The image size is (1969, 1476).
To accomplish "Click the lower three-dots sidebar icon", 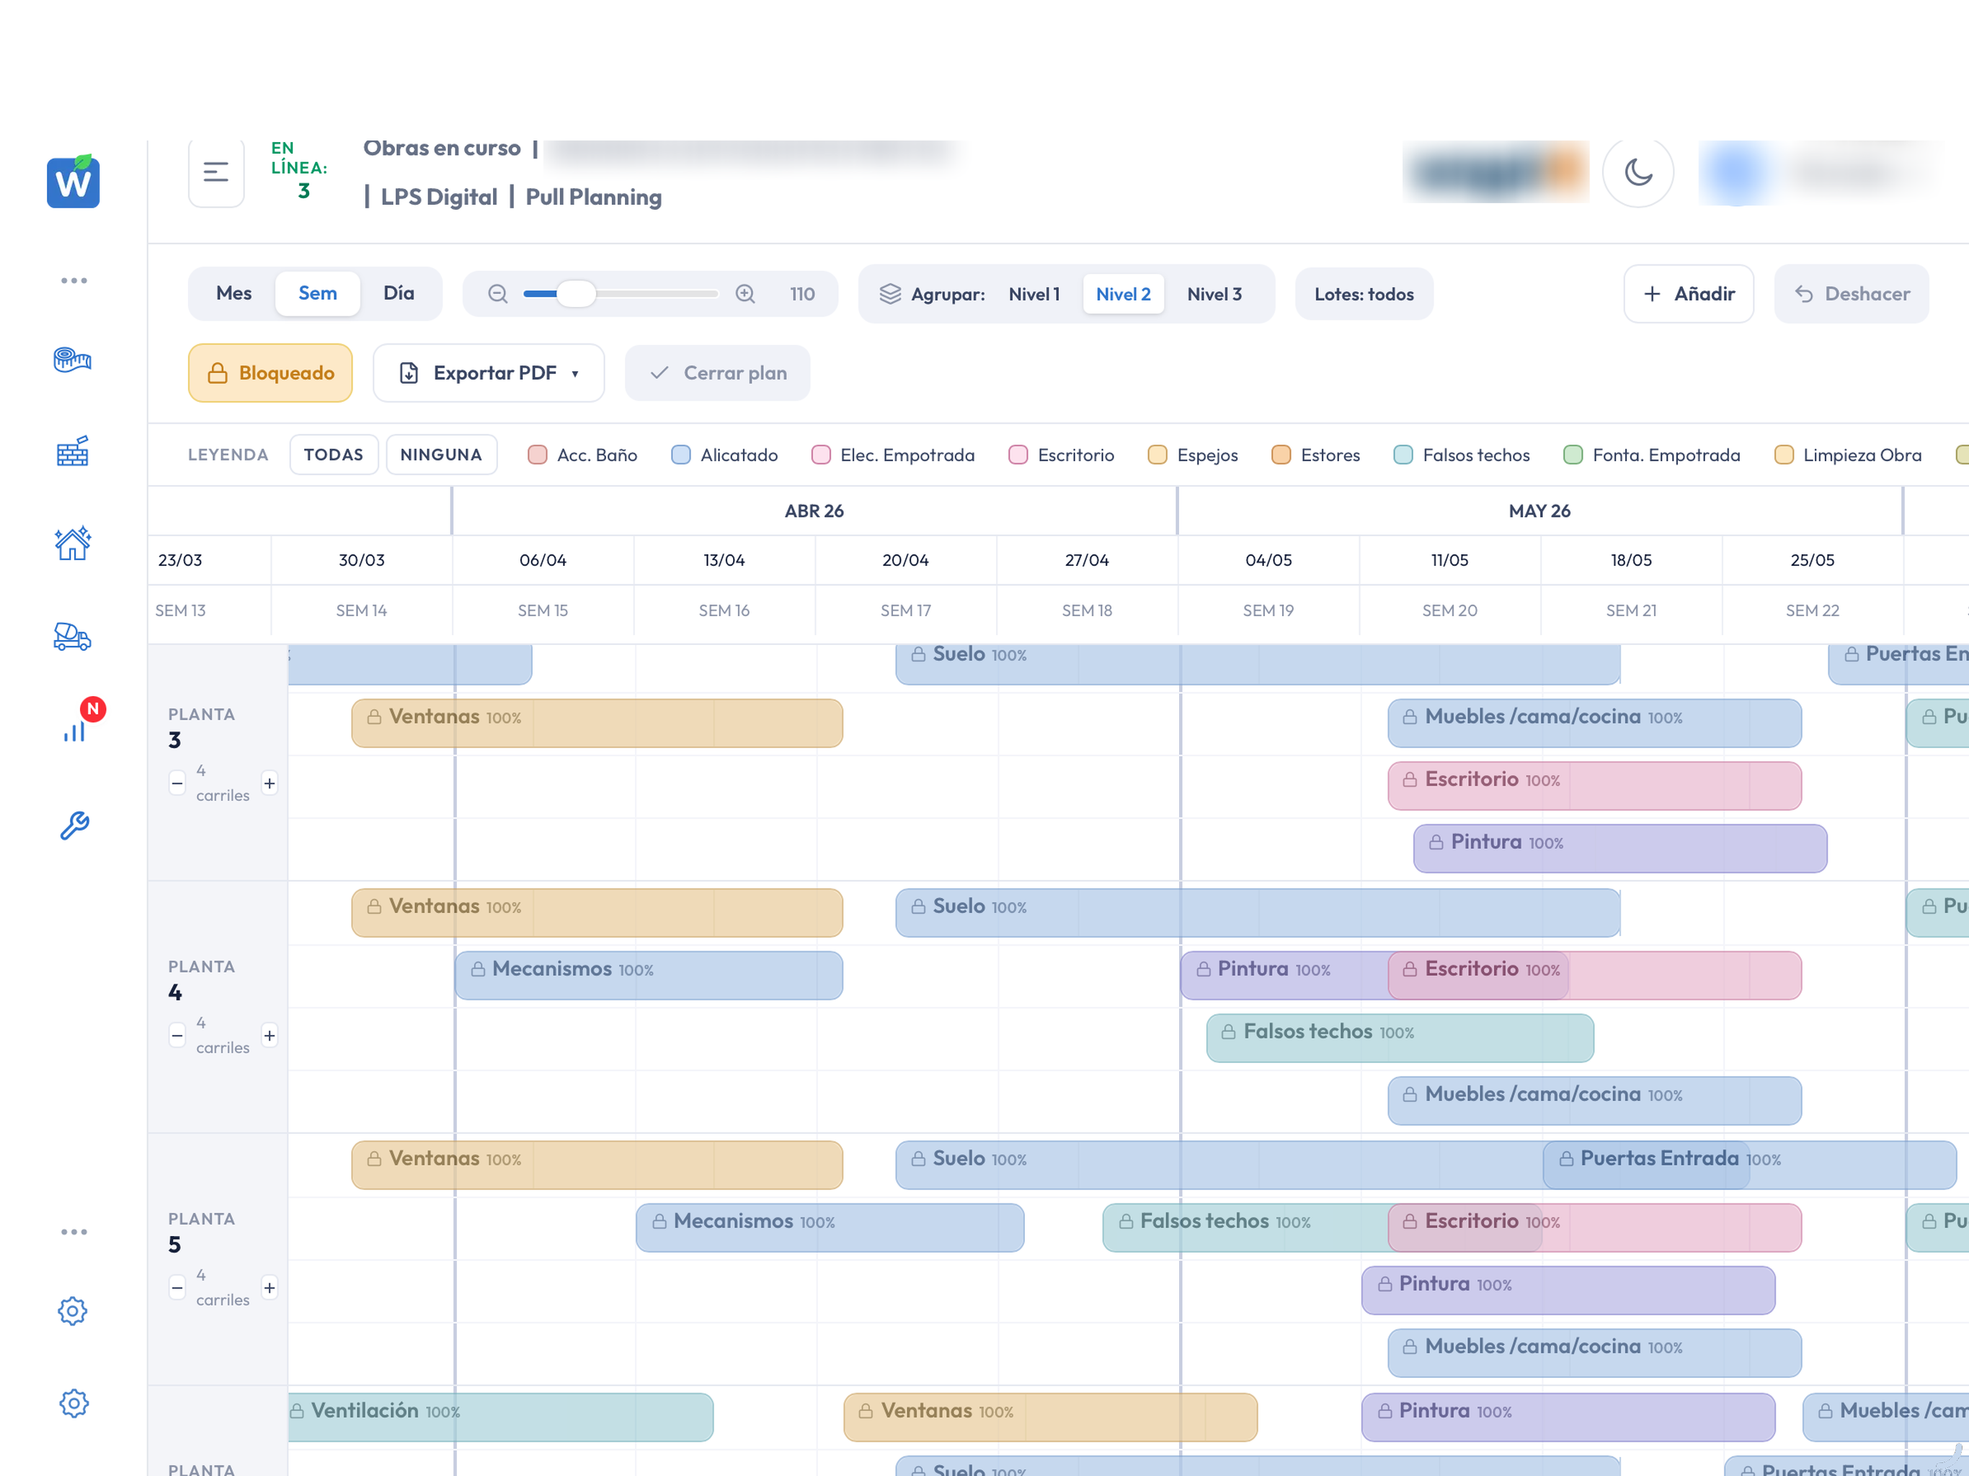I will tap(74, 1232).
